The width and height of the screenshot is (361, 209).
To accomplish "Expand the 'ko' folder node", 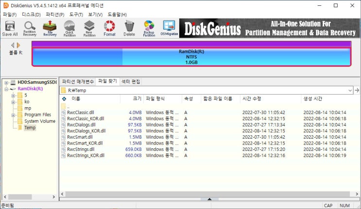I will pyautogui.click(x=13, y=102).
